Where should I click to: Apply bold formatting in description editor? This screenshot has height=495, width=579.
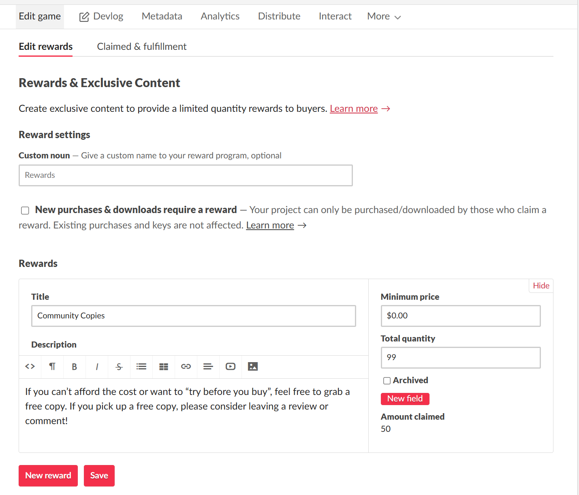[x=75, y=367]
